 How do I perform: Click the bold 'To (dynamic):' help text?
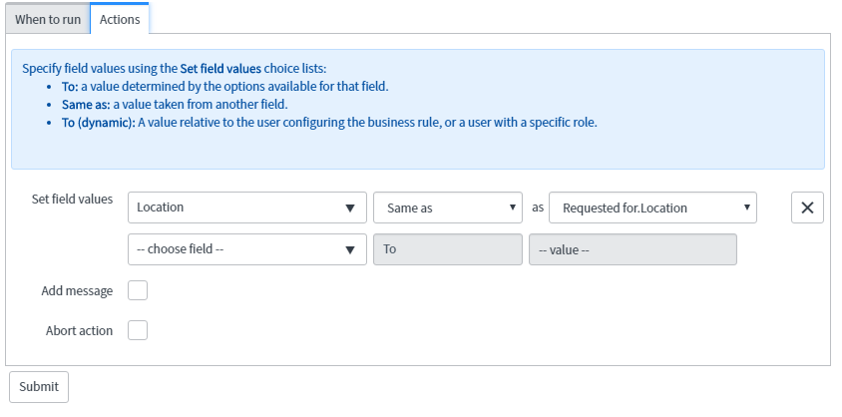(x=99, y=123)
